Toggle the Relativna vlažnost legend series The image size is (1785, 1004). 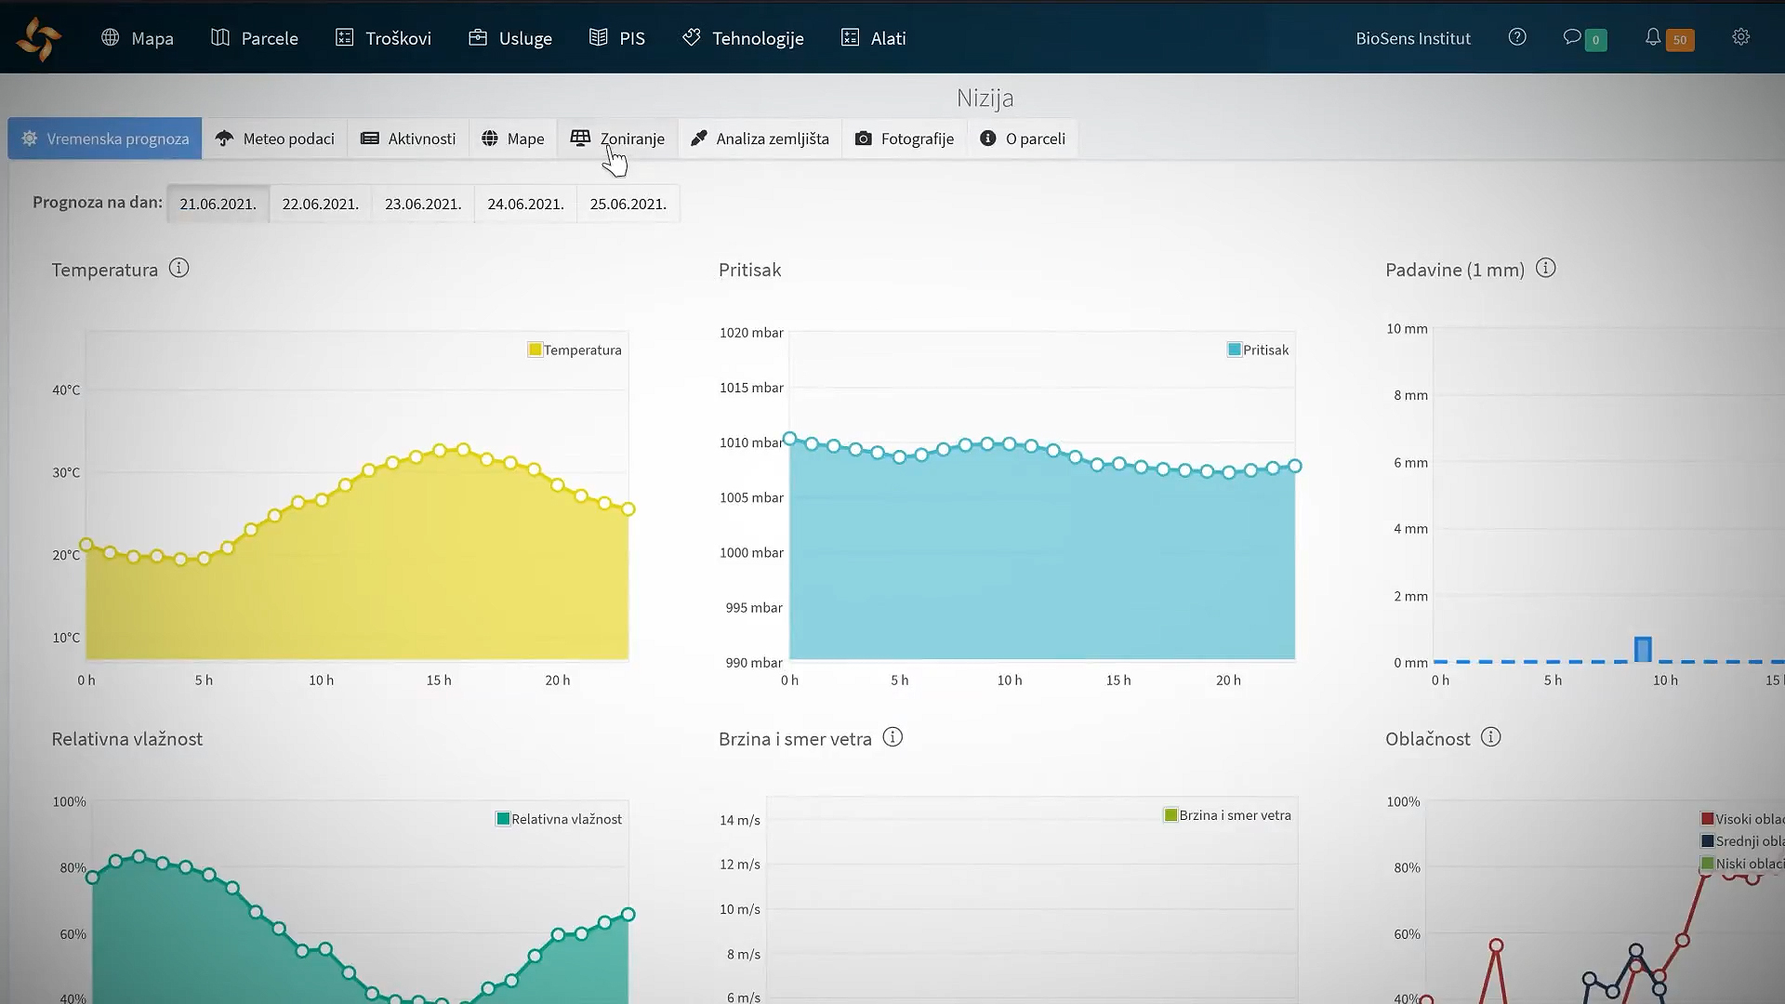pyautogui.click(x=559, y=819)
